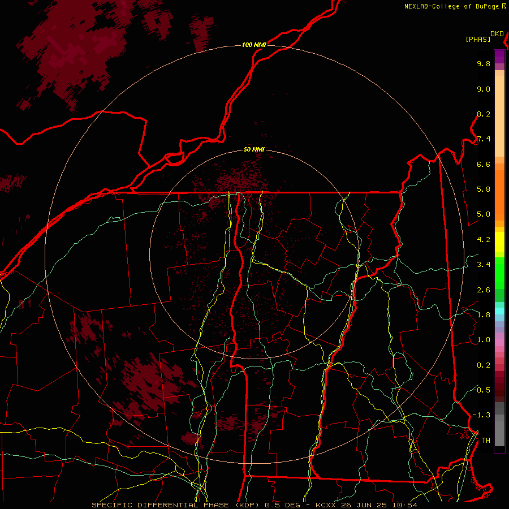Click the 7.4 legend value
Screen dimensions: 509x509
point(484,139)
